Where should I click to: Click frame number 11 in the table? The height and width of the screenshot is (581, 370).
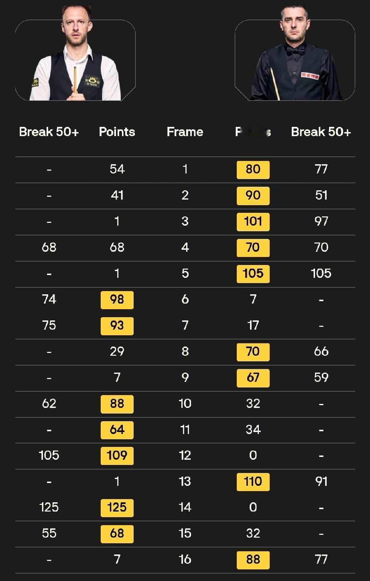tap(185, 430)
